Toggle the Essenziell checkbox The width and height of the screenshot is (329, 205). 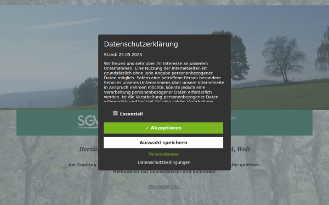pos(115,113)
